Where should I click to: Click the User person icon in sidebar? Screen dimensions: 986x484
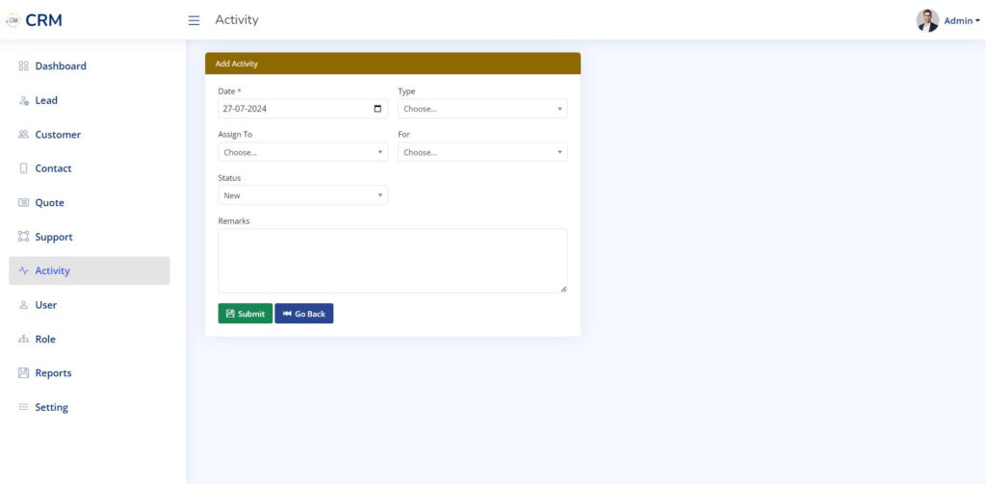click(x=24, y=305)
